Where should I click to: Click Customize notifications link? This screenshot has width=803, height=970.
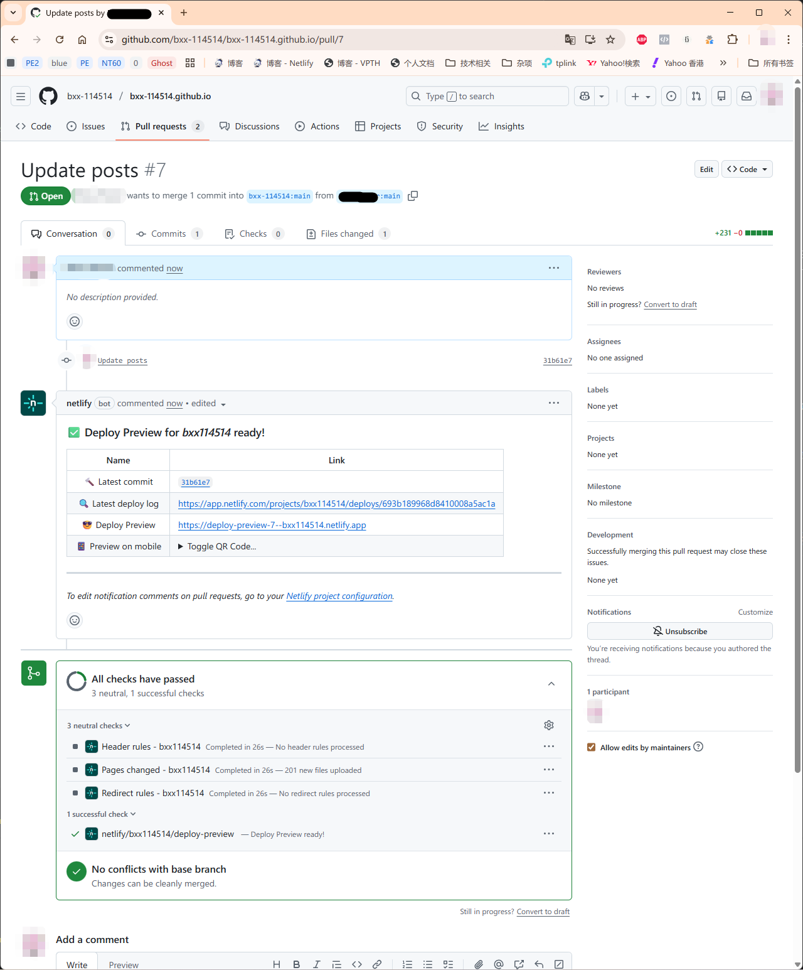(x=755, y=612)
